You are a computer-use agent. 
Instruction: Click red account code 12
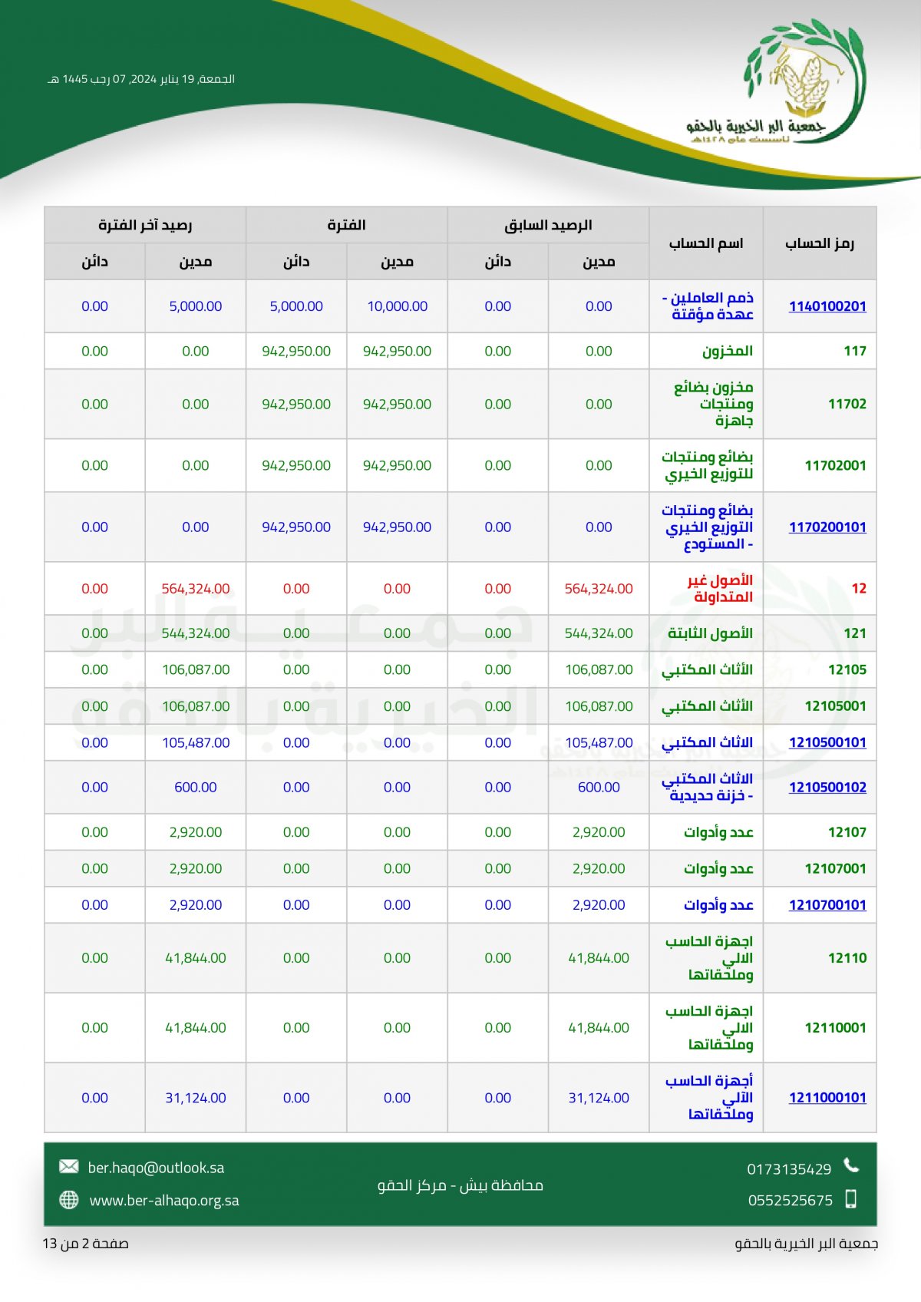859,589
